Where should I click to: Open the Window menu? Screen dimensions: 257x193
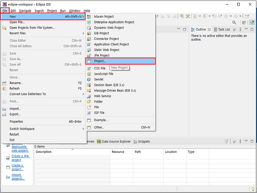click(x=75, y=11)
